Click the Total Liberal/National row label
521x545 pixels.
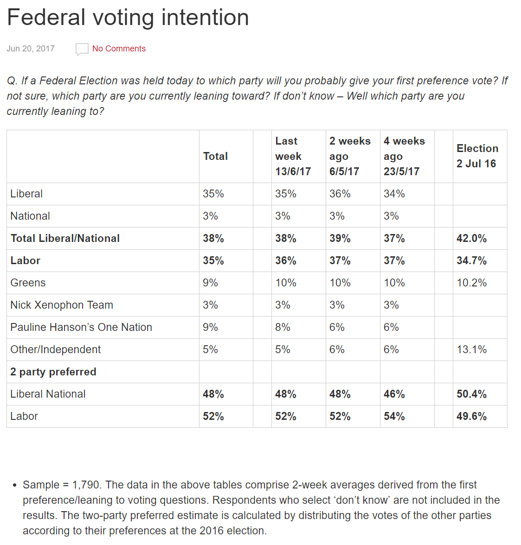click(65, 238)
